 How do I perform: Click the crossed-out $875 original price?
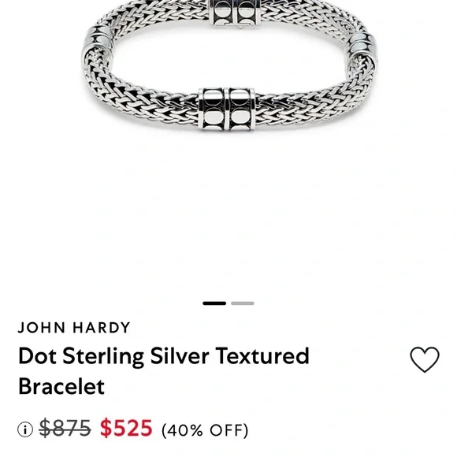[65, 428]
